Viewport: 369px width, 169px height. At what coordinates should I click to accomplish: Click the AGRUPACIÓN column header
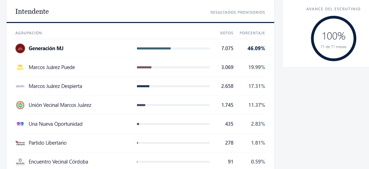(29, 33)
